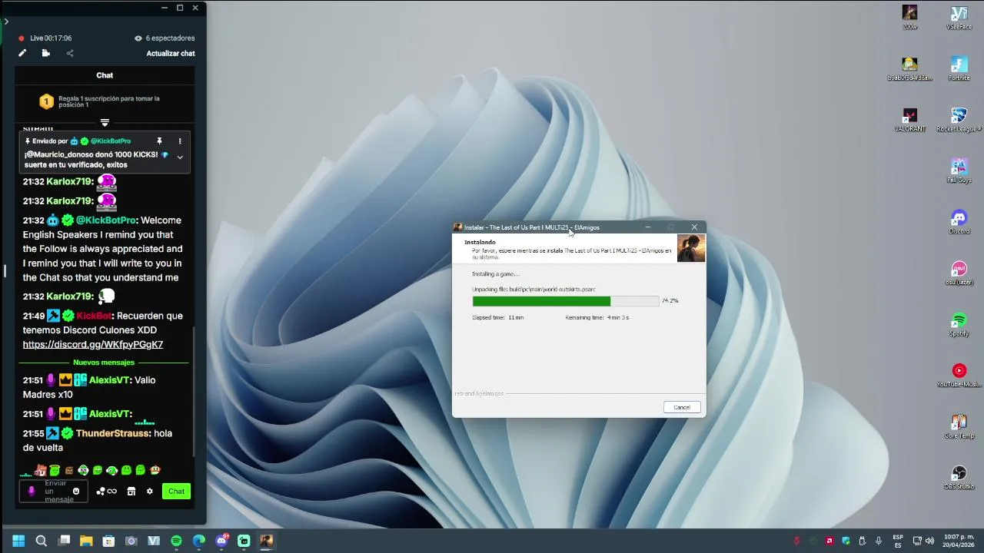
Task: Open Microsoft Store from the taskbar
Action: (x=108, y=541)
